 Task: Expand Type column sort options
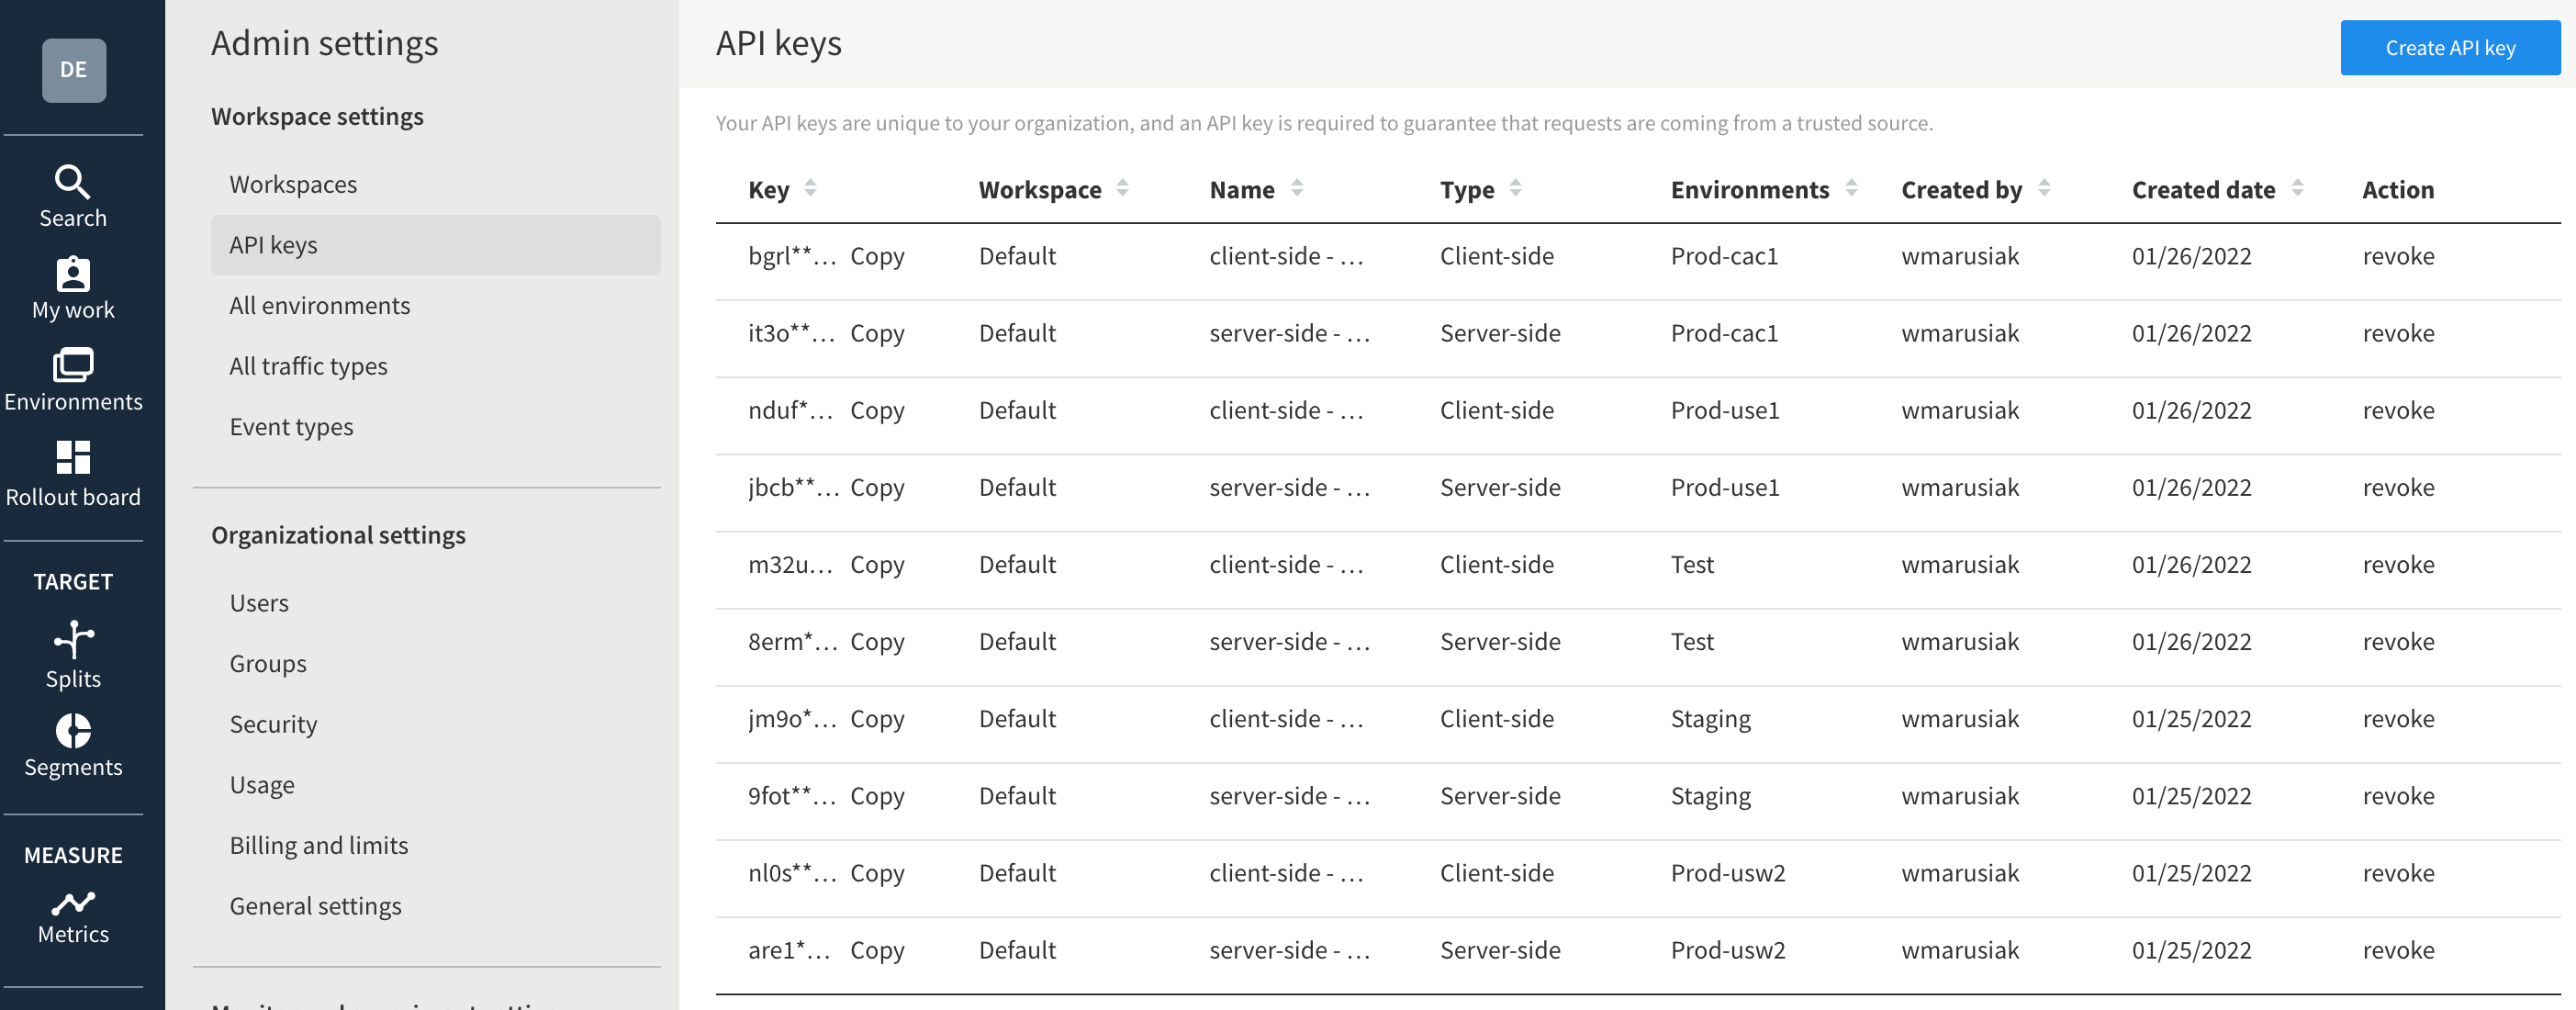[1515, 189]
